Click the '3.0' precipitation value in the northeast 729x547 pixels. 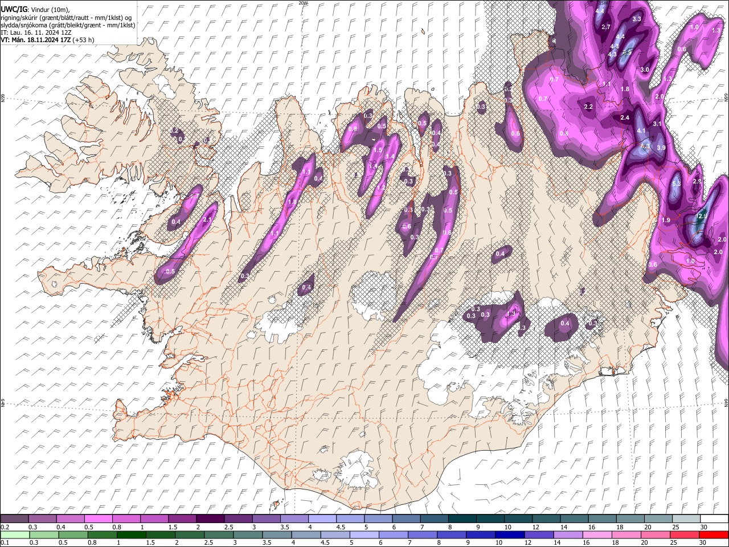pyautogui.click(x=645, y=70)
